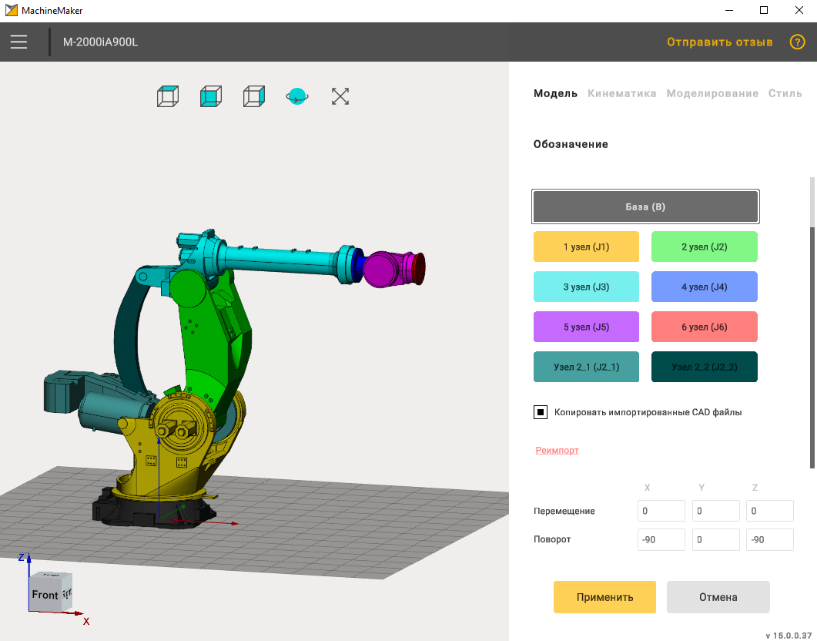Image resolution: width=817 pixels, height=641 pixels.
Task: Activate the orbit rotate view icon
Action: [297, 96]
